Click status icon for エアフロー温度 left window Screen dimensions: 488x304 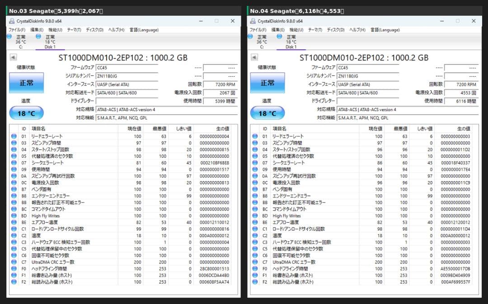[x=14, y=222]
